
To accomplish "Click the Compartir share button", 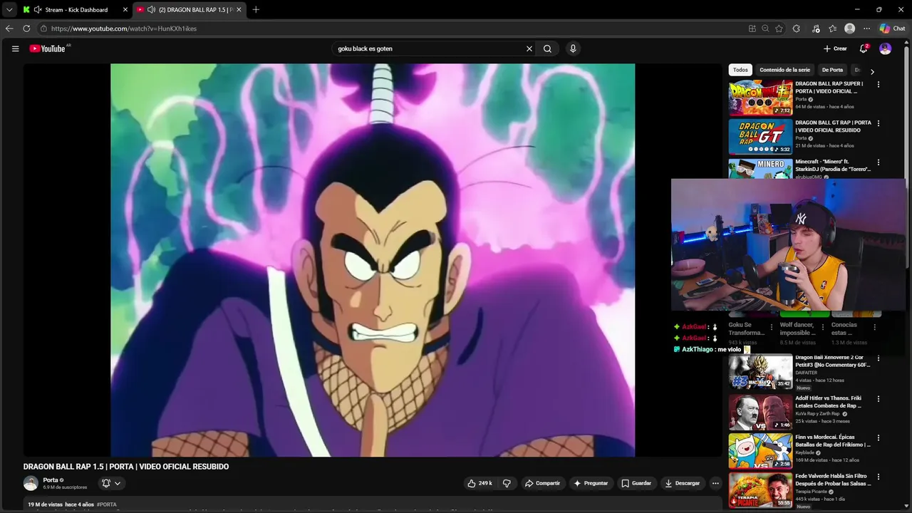I will coord(542,483).
